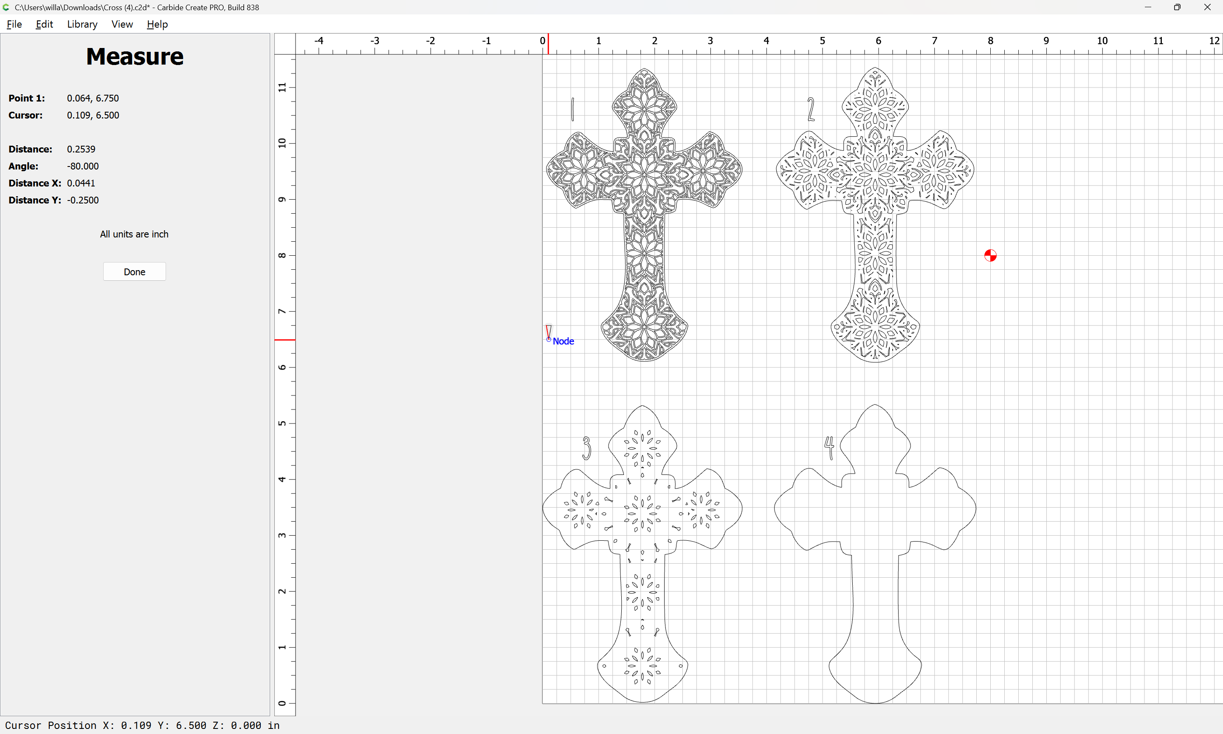Image resolution: width=1223 pixels, height=734 pixels.
Task: Click the red and white origin marker
Action: [990, 256]
